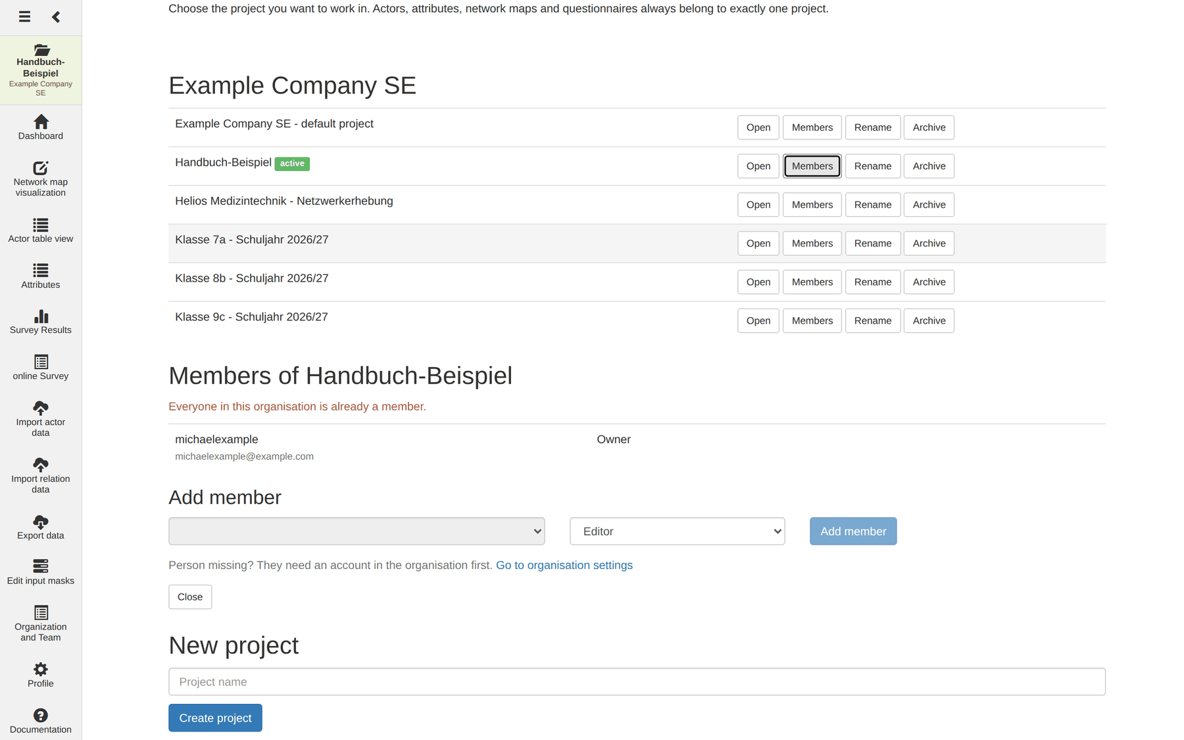
Task: Open Example Company SE default project
Action: [x=758, y=128]
